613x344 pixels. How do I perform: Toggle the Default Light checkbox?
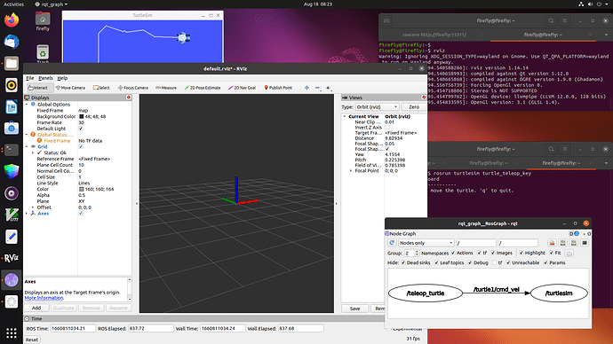point(81,129)
